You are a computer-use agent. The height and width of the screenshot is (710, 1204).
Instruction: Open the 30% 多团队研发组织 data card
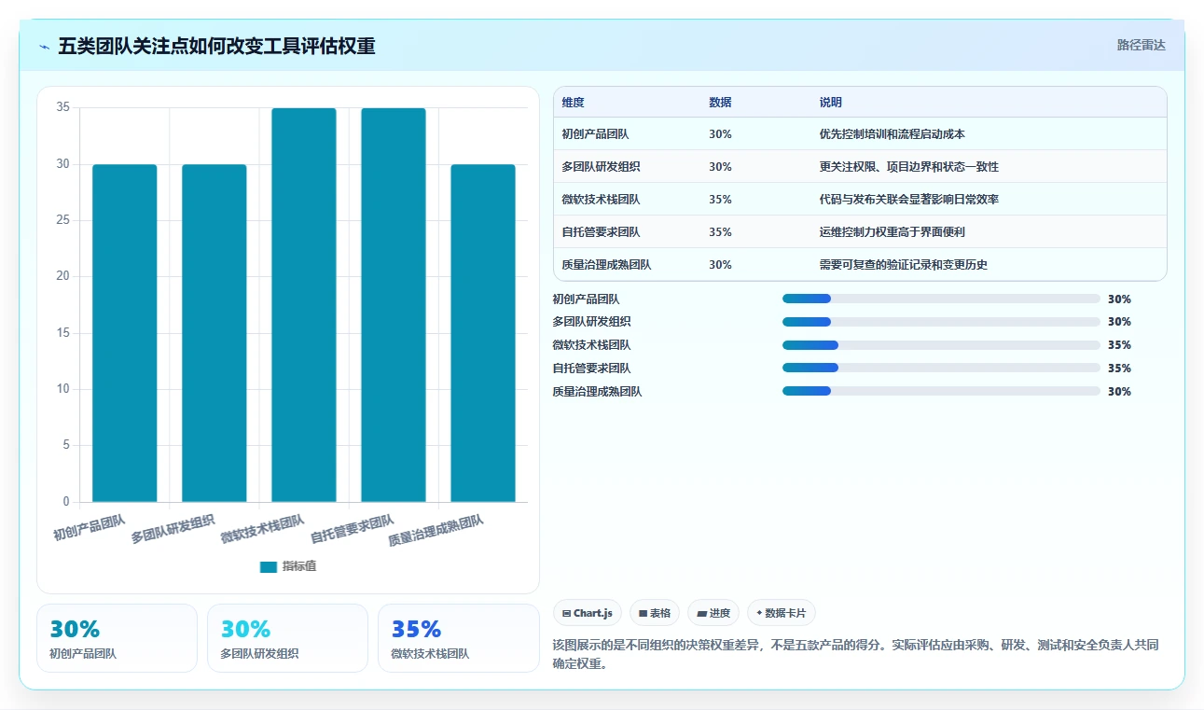coord(287,638)
